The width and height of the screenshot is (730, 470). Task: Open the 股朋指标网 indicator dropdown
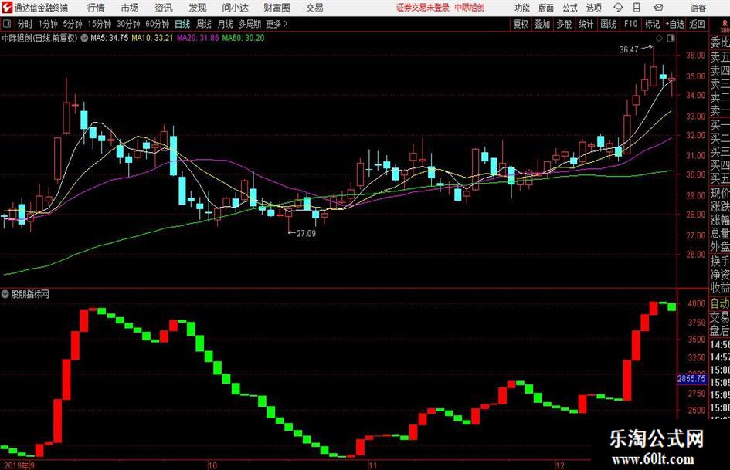(x=5, y=294)
